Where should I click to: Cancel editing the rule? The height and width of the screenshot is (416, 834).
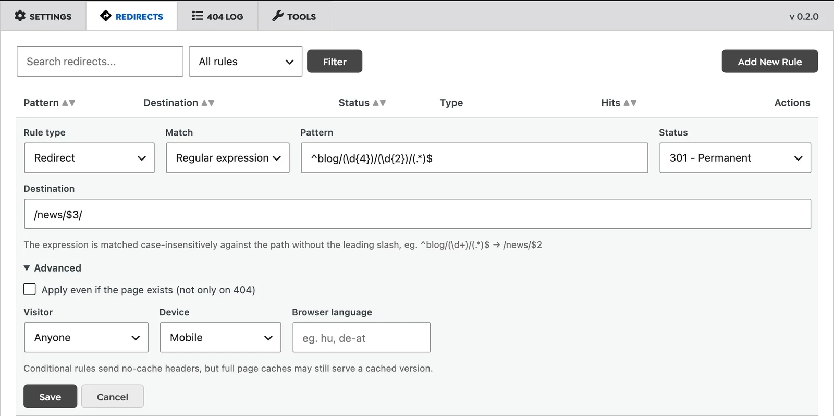113,396
